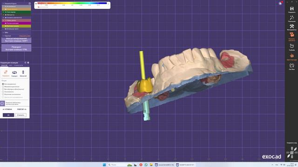The height and width of the screenshot is (167, 298).
Task: Expand the green scan-marker group arrow
Action: (3, 12)
